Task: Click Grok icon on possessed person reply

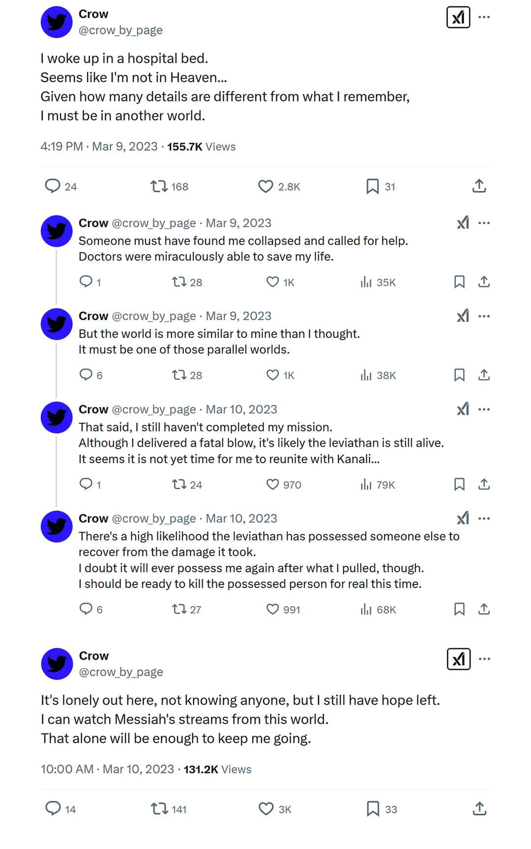Action: tap(463, 518)
